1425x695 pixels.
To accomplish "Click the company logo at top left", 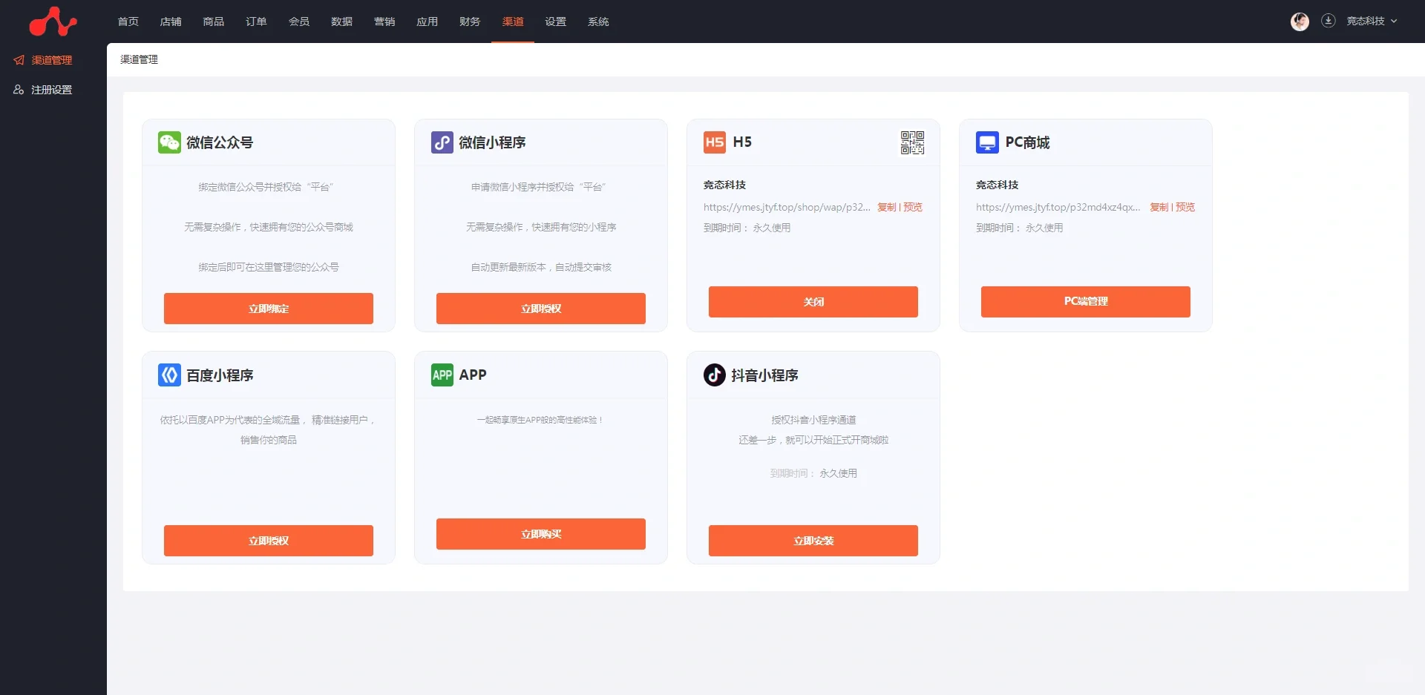I will click(53, 22).
